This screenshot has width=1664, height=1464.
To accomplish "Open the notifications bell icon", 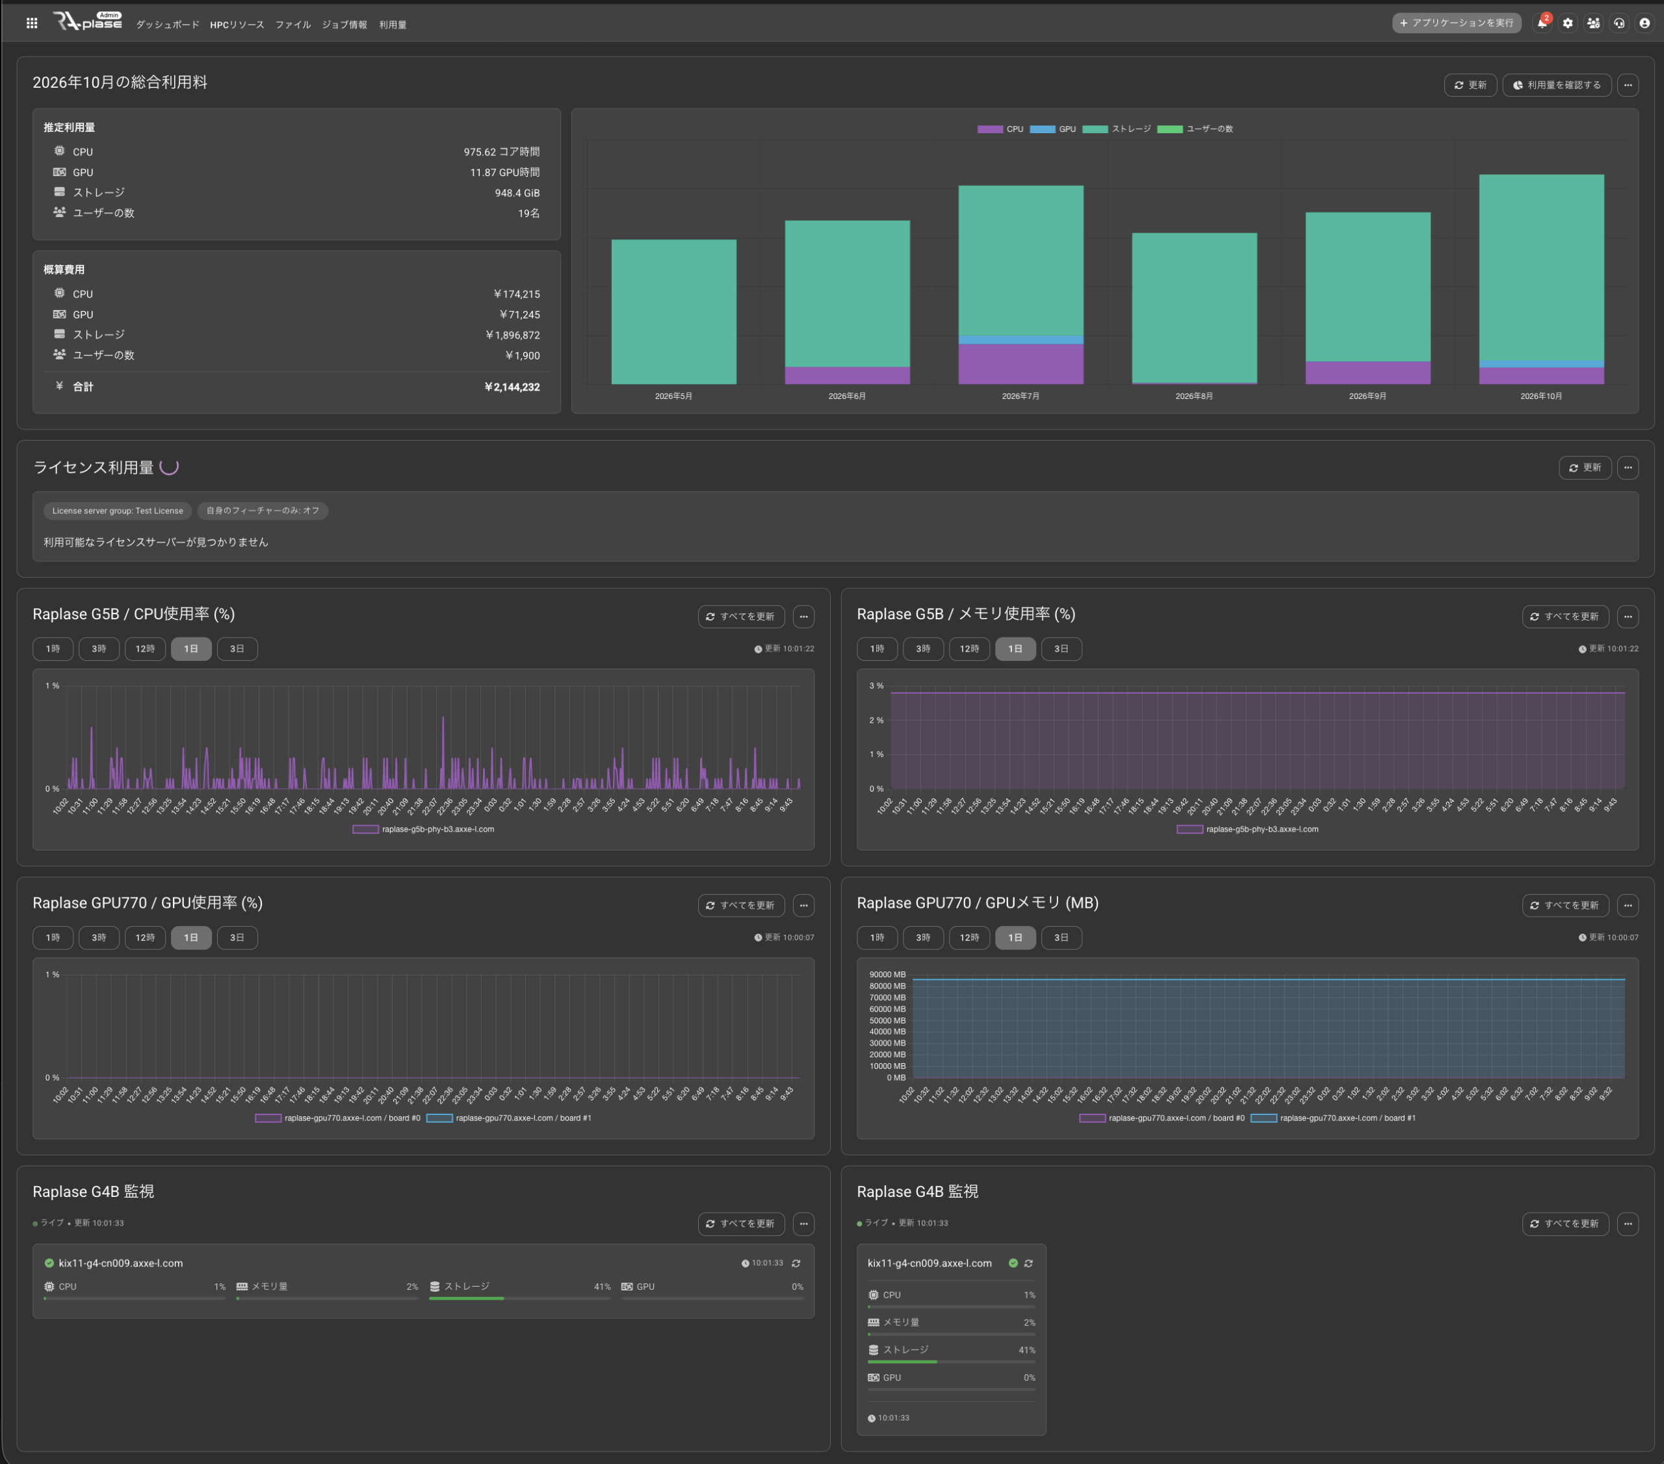I will coord(1542,23).
